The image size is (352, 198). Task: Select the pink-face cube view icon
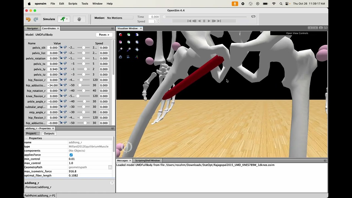tap(120, 42)
